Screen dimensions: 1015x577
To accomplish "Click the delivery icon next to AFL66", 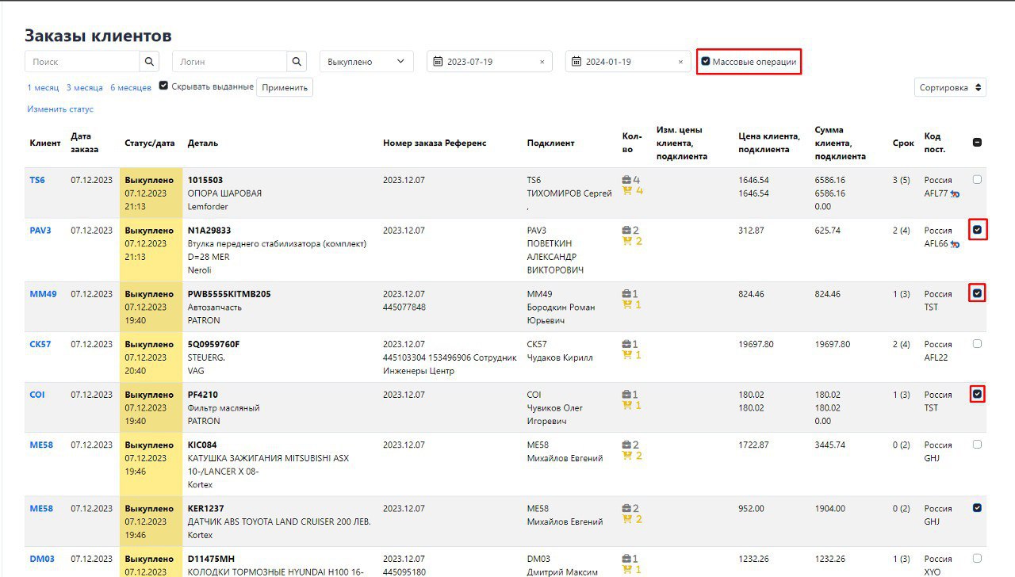I will [x=956, y=244].
